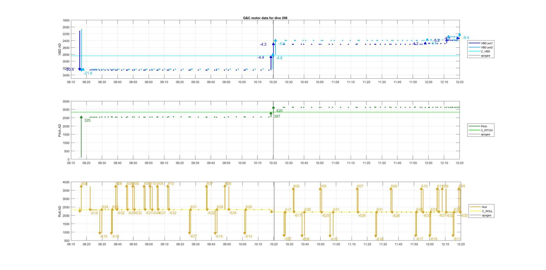
Task: Click the "-20.4" annotation in the VBD plot
Action: 69,70
